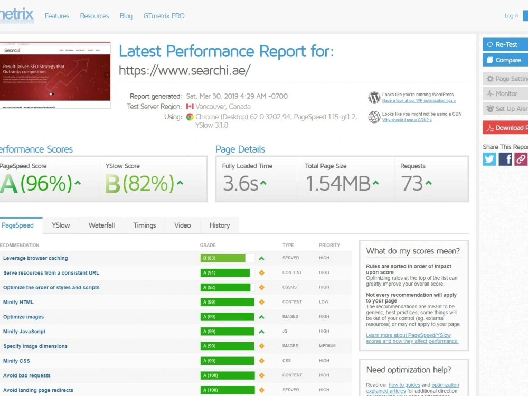
Task: Expand Leverage browser caching recommendation
Action: pyautogui.click(x=35, y=258)
